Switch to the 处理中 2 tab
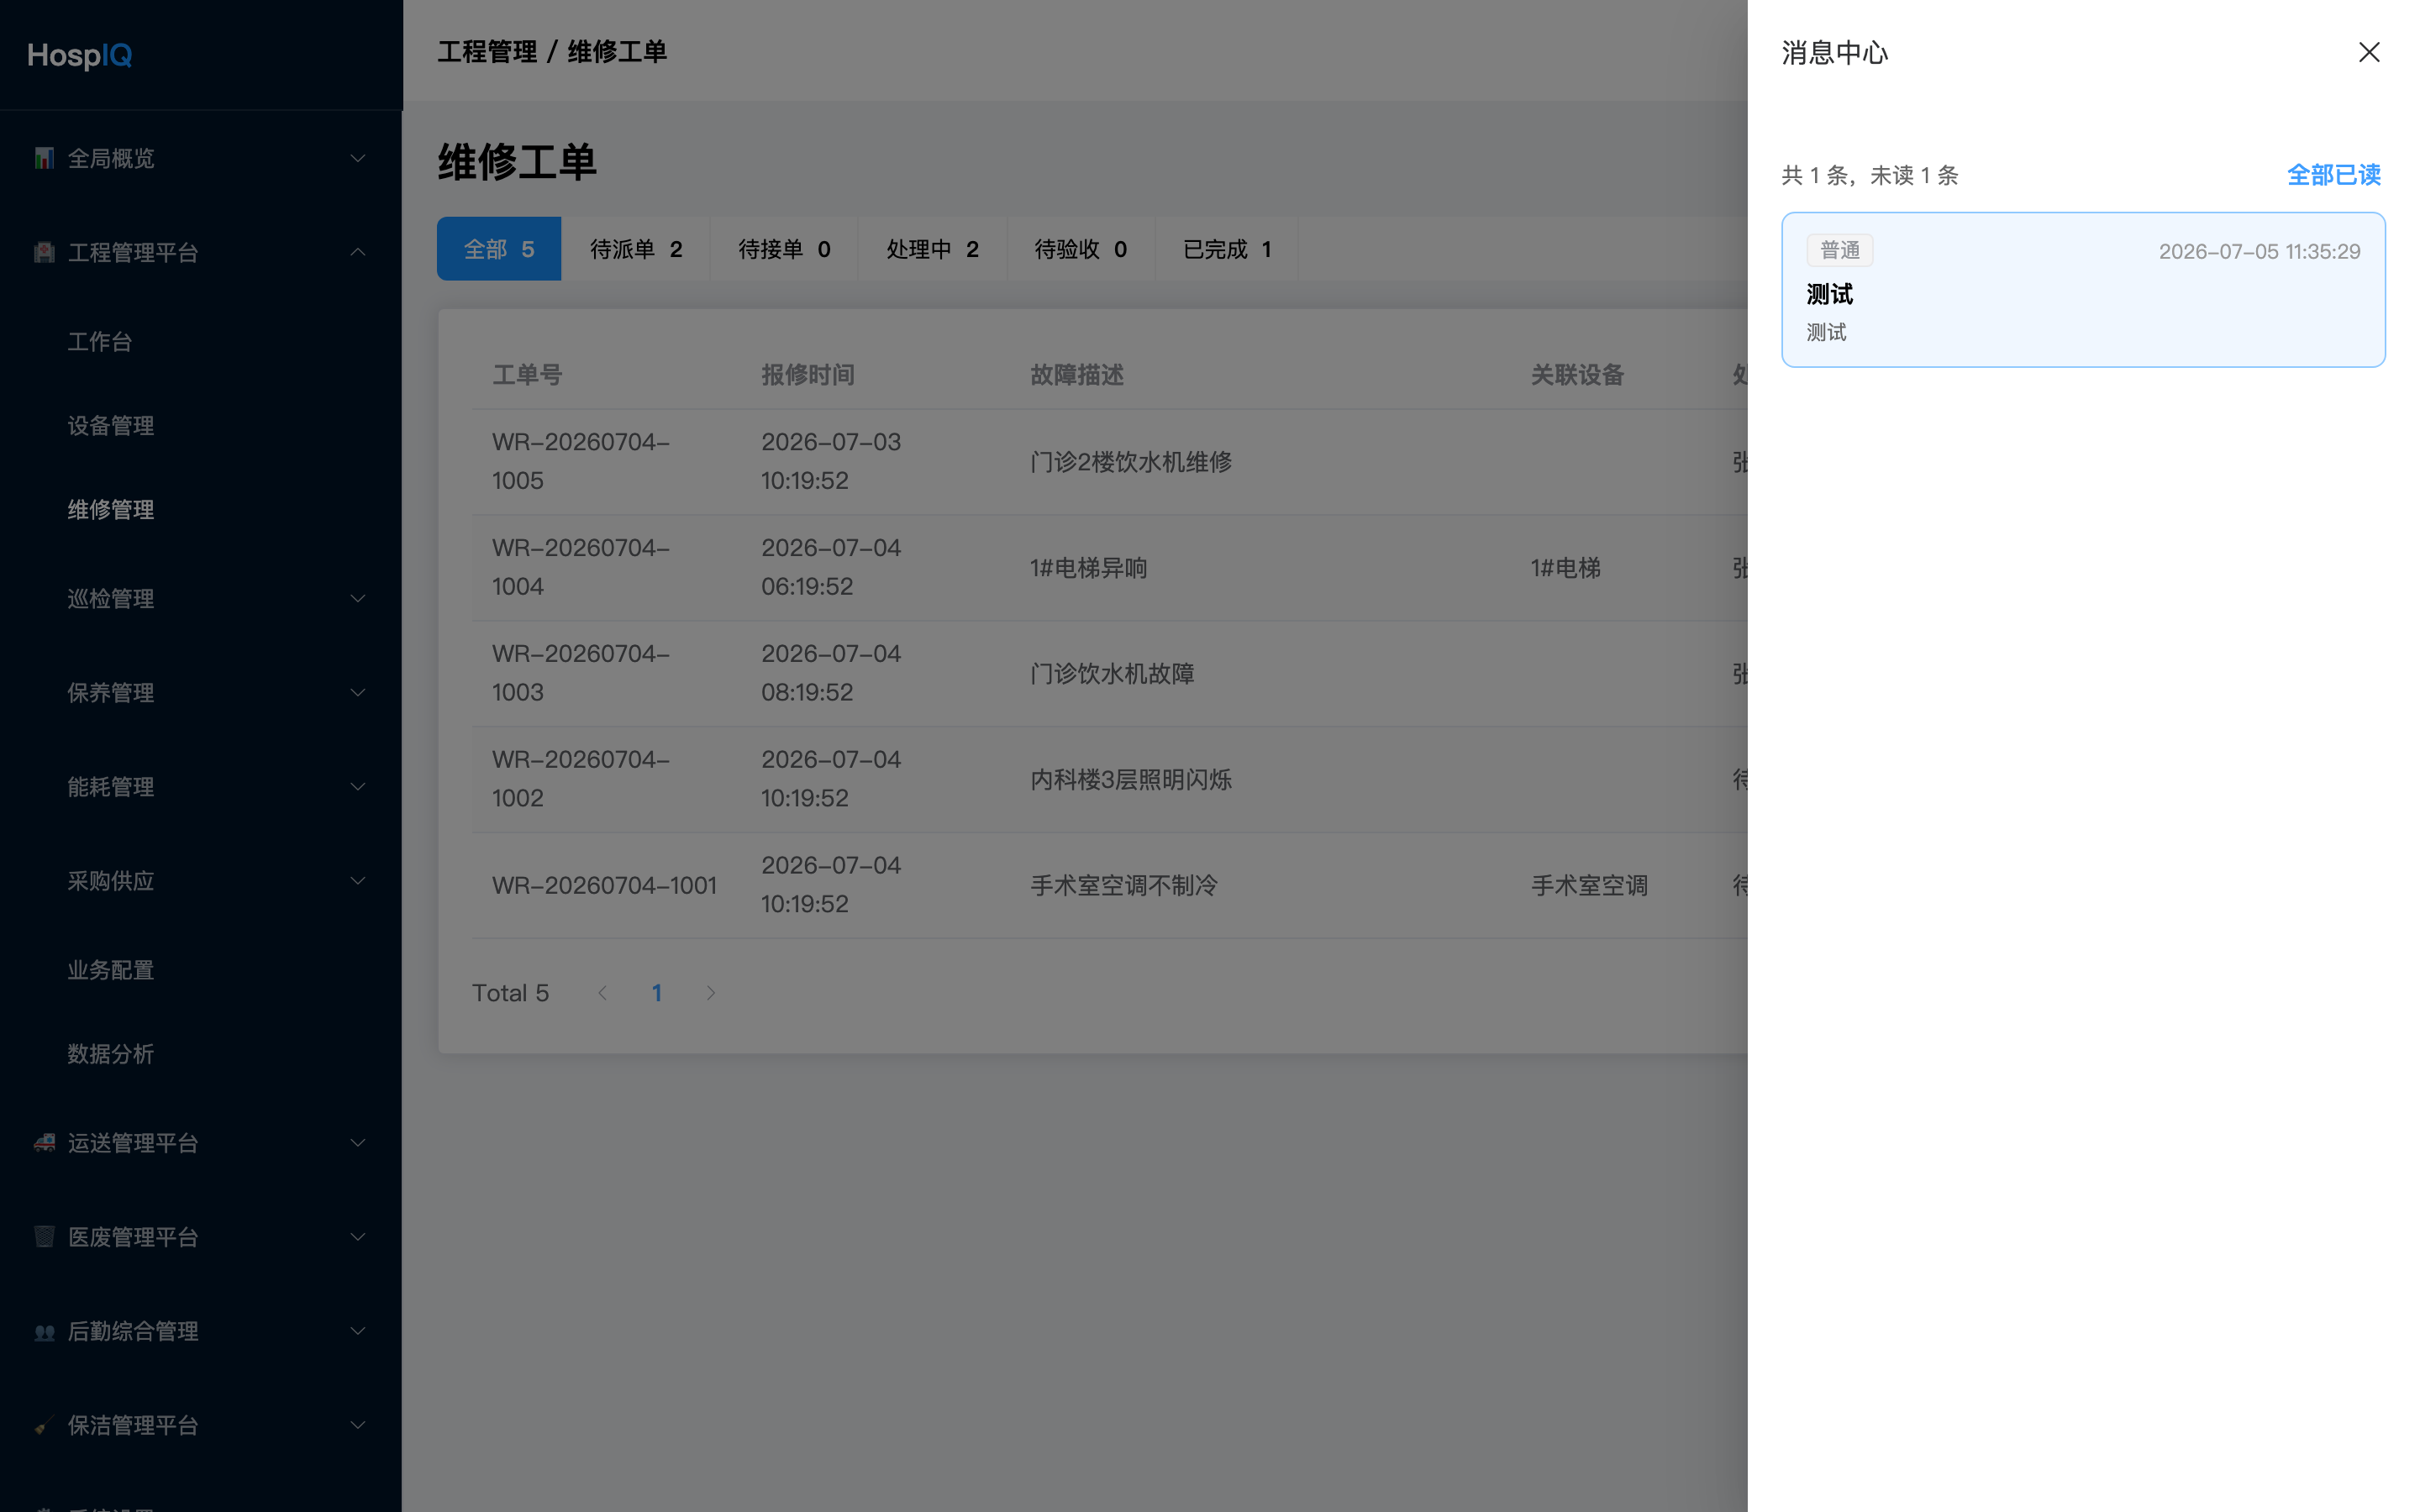 (932, 249)
